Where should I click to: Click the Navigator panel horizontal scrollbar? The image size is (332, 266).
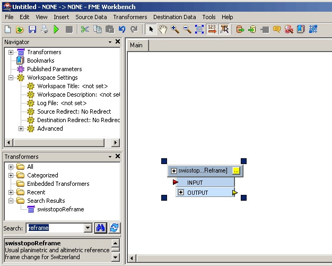point(58,142)
